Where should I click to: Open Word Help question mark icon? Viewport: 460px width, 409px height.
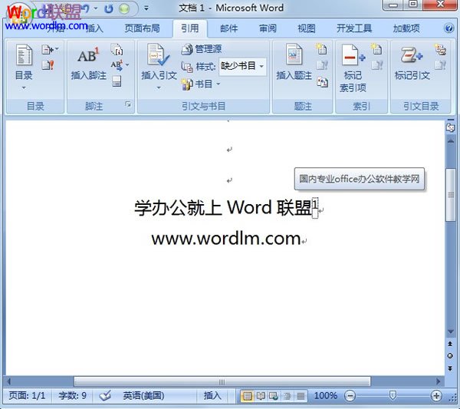449,28
